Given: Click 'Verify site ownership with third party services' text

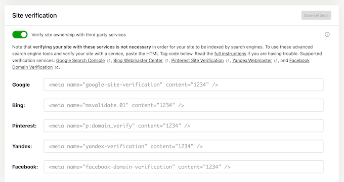Looking at the screenshot, I should 79,35.
